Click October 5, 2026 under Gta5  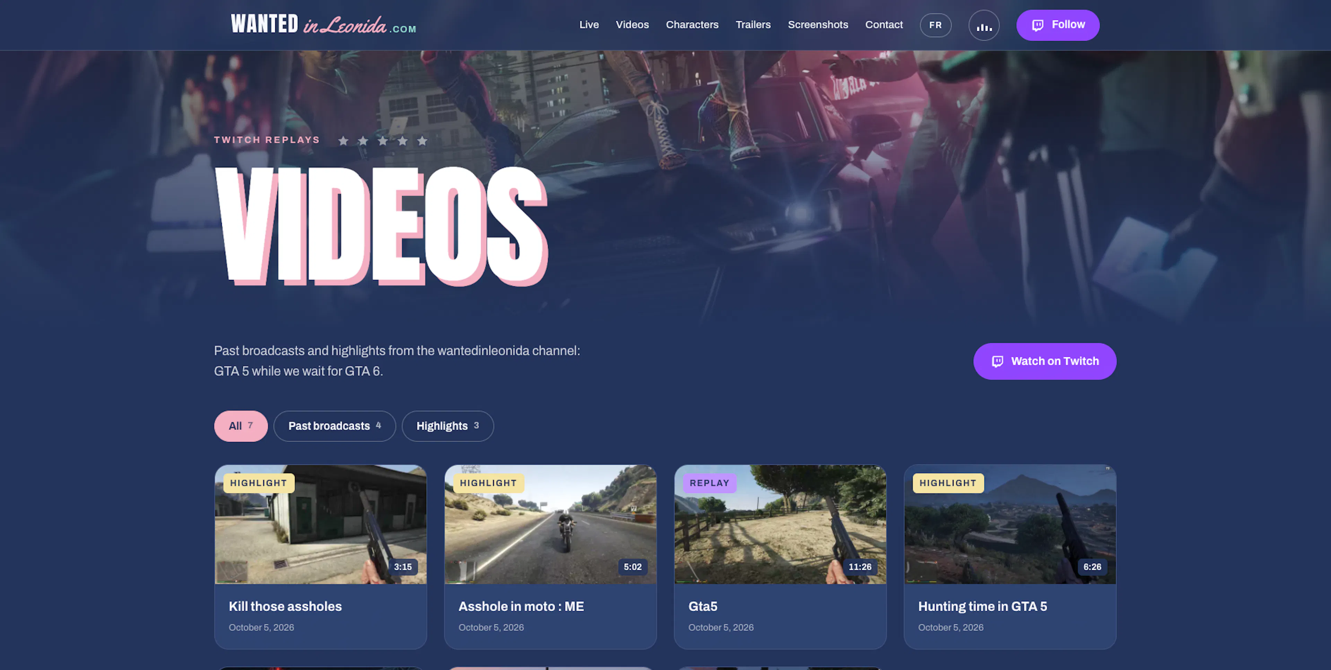click(721, 627)
